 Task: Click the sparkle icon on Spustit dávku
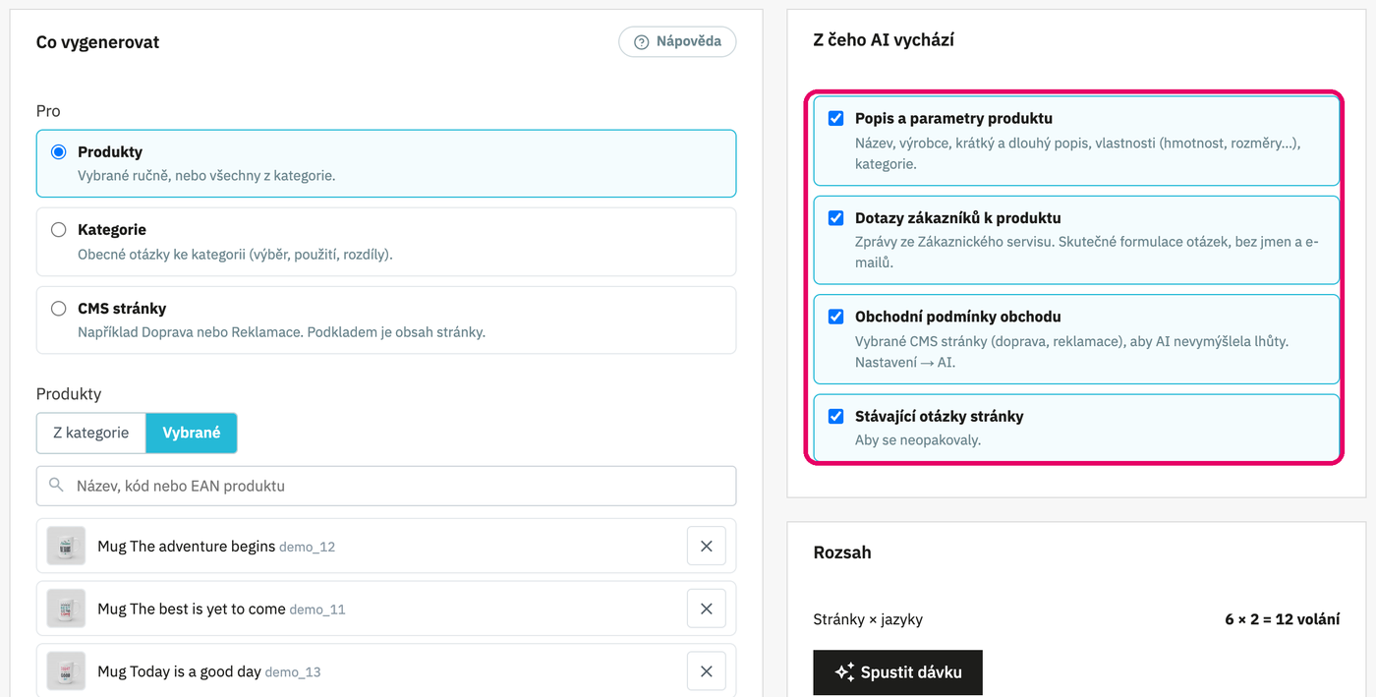[x=843, y=672]
